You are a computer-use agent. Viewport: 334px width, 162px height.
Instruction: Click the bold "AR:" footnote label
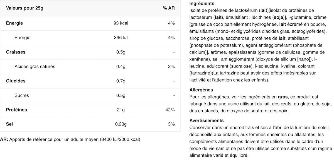[x=4, y=139]
